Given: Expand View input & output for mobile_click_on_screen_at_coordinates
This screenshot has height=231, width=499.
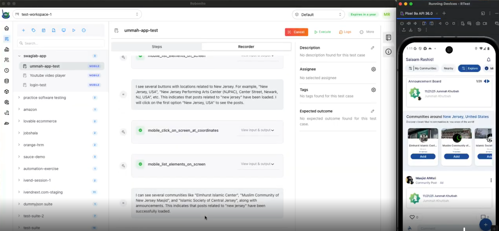Looking at the screenshot, I should point(257,130).
